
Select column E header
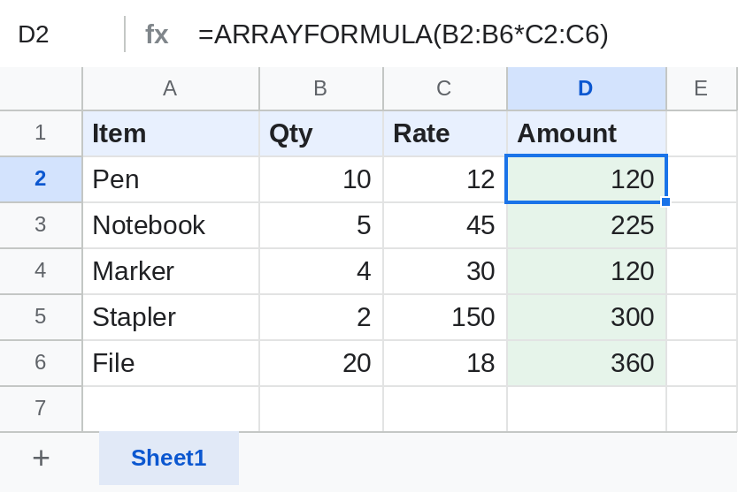702,88
